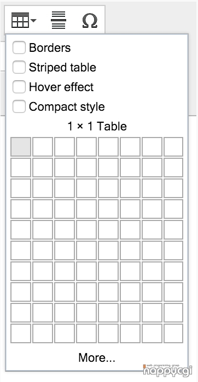198x382 pixels.
Task: Click the horizontal rule lines icon
Action: coord(59,20)
